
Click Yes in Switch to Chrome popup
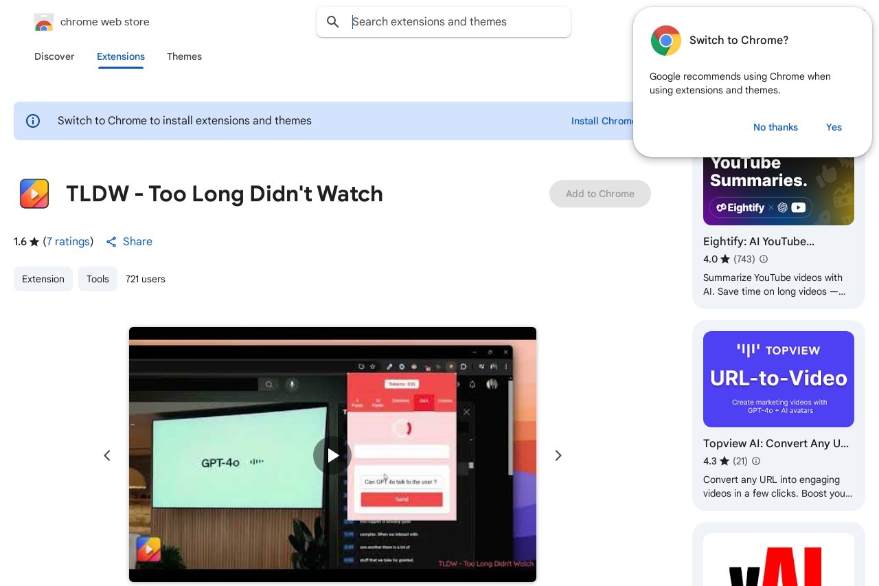pos(834,127)
